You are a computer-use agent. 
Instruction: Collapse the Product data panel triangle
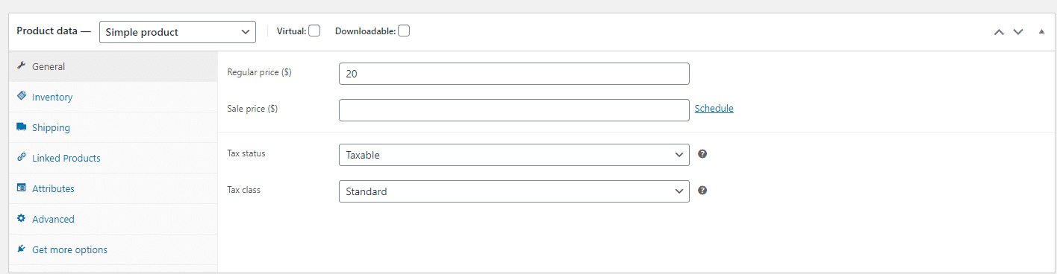(1041, 32)
